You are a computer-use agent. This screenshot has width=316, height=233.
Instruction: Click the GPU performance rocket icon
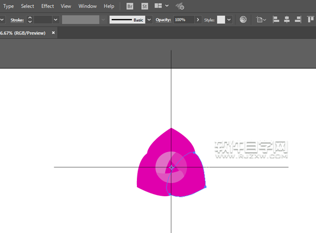point(180,6)
